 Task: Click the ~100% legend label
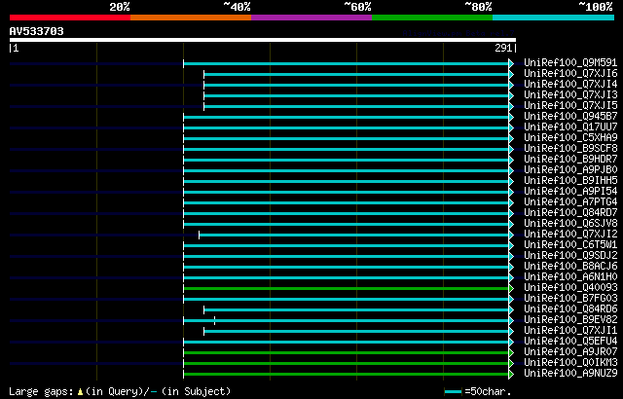click(596, 7)
